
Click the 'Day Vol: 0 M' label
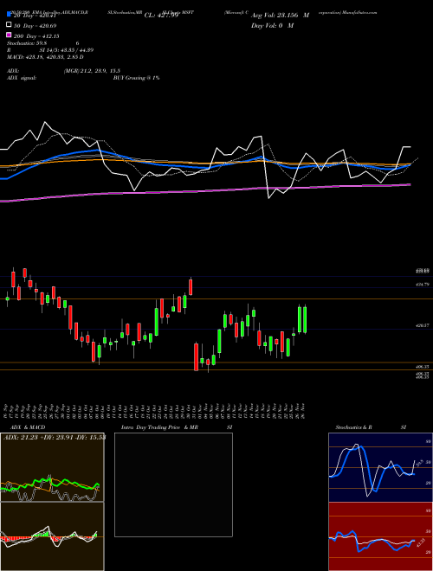click(272, 25)
